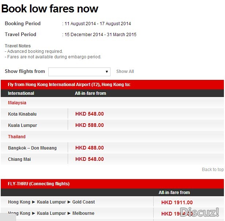The image size is (225, 221).
Task: Click the HKD 488.00 Bangkok fare
Action: click(90, 148)
